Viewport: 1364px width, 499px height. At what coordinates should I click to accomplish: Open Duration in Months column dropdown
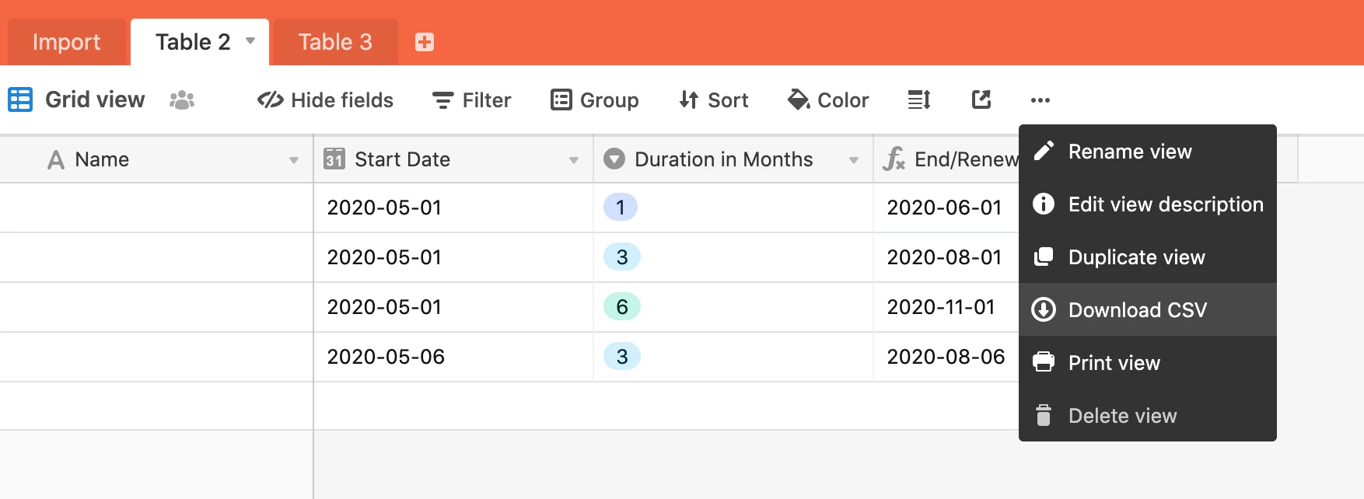pos(854,160)
